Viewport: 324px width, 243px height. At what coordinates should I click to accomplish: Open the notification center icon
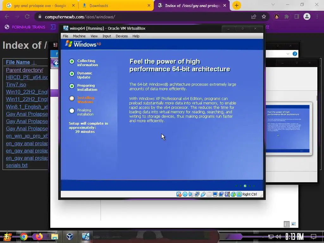[x=314, y=237]
